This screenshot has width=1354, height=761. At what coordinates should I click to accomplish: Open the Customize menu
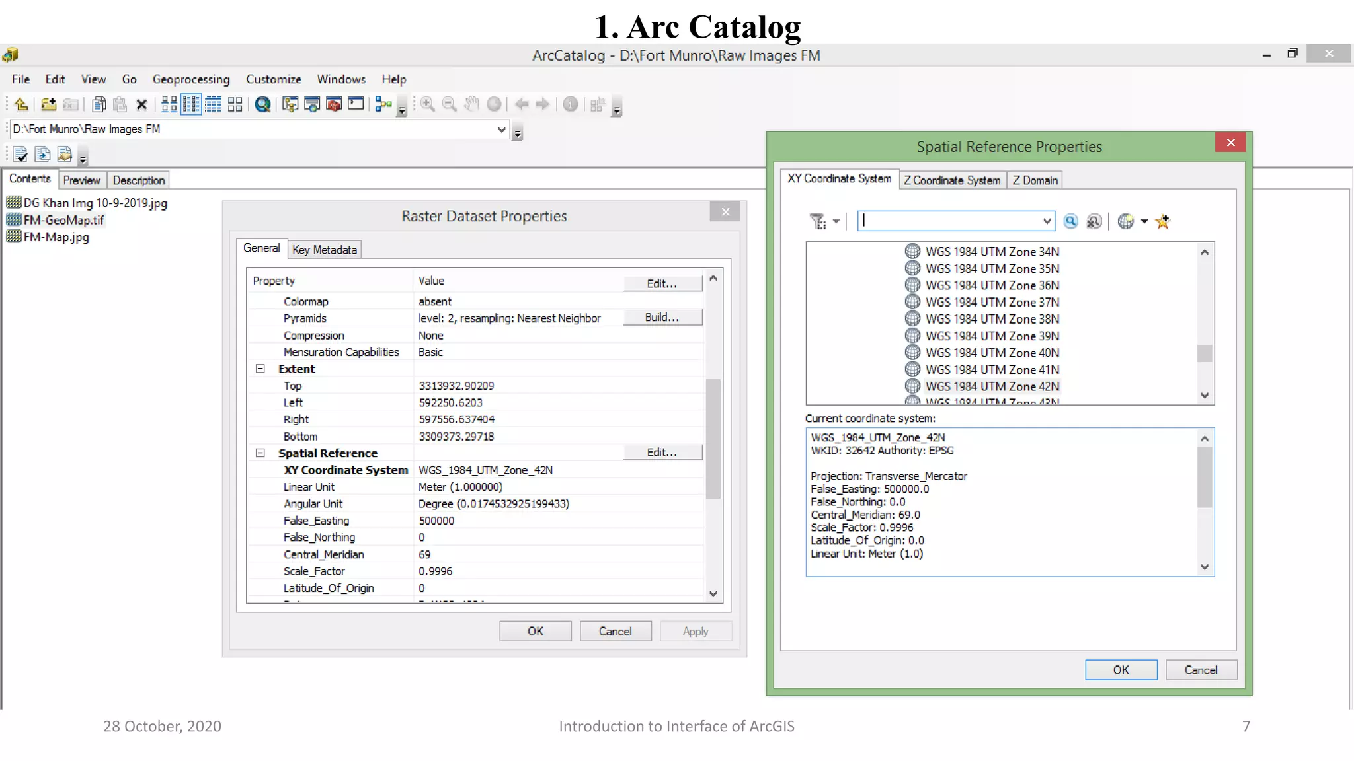pyautogui.click(x=274, y=79)
